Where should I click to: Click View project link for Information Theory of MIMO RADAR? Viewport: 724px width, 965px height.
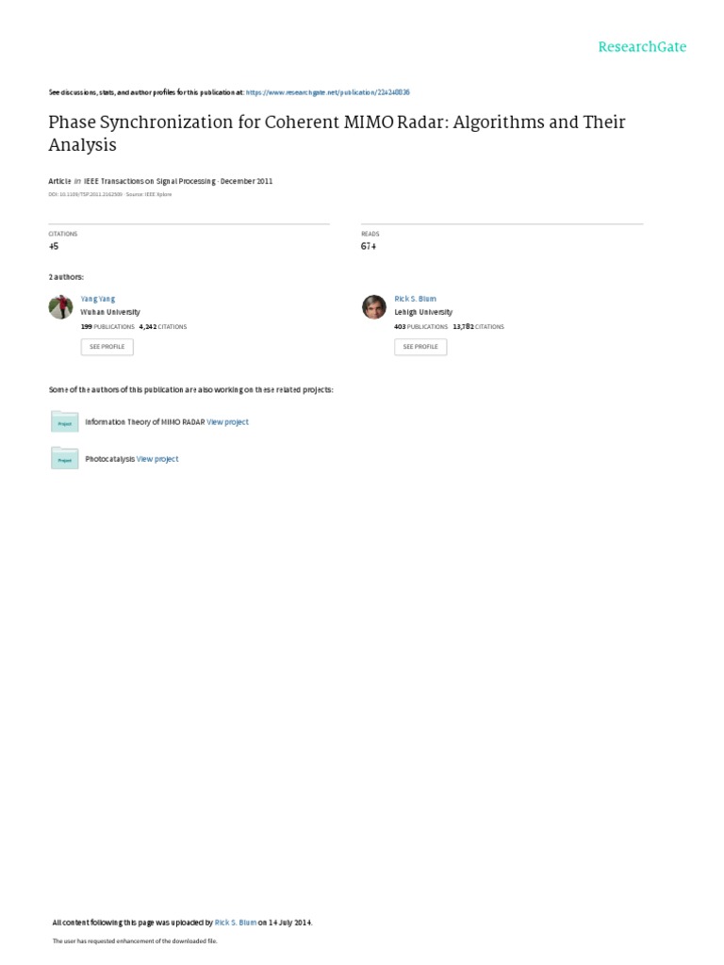[227, 422]
